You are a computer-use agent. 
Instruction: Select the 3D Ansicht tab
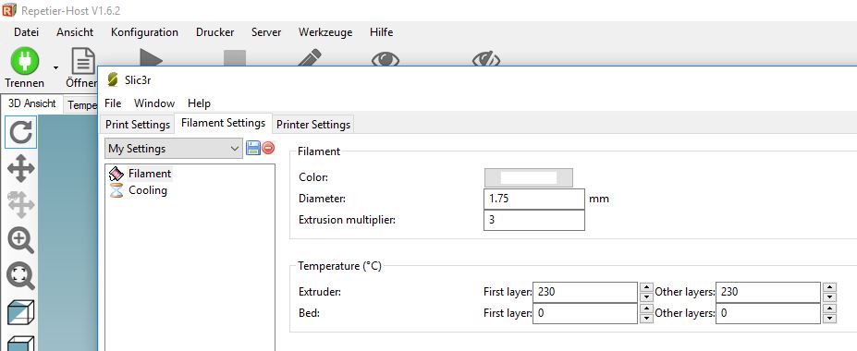coord(32,103)
